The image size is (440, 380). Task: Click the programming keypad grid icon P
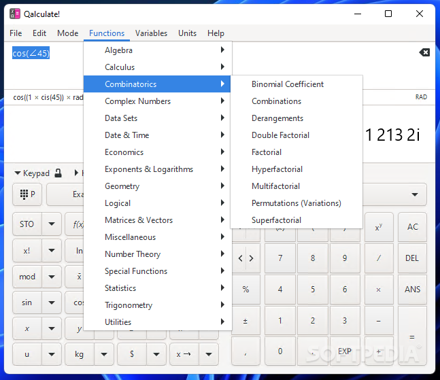click(x=27, y=194)
